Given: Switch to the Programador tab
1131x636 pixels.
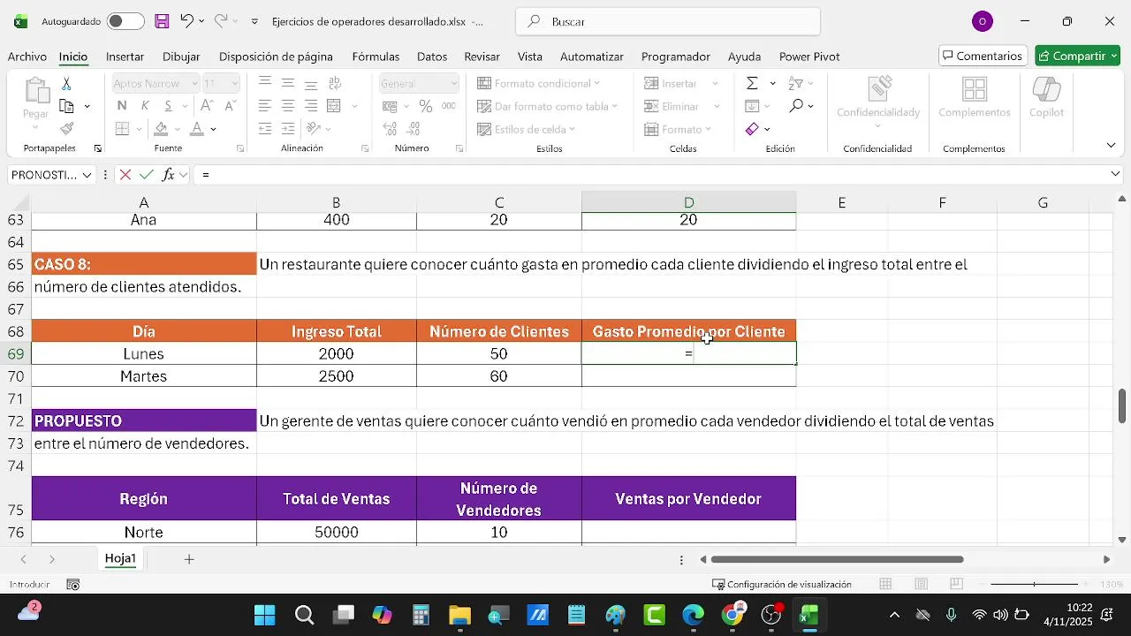Looking at the screenshot, I should pyautogui.click(x=675, y=57).
